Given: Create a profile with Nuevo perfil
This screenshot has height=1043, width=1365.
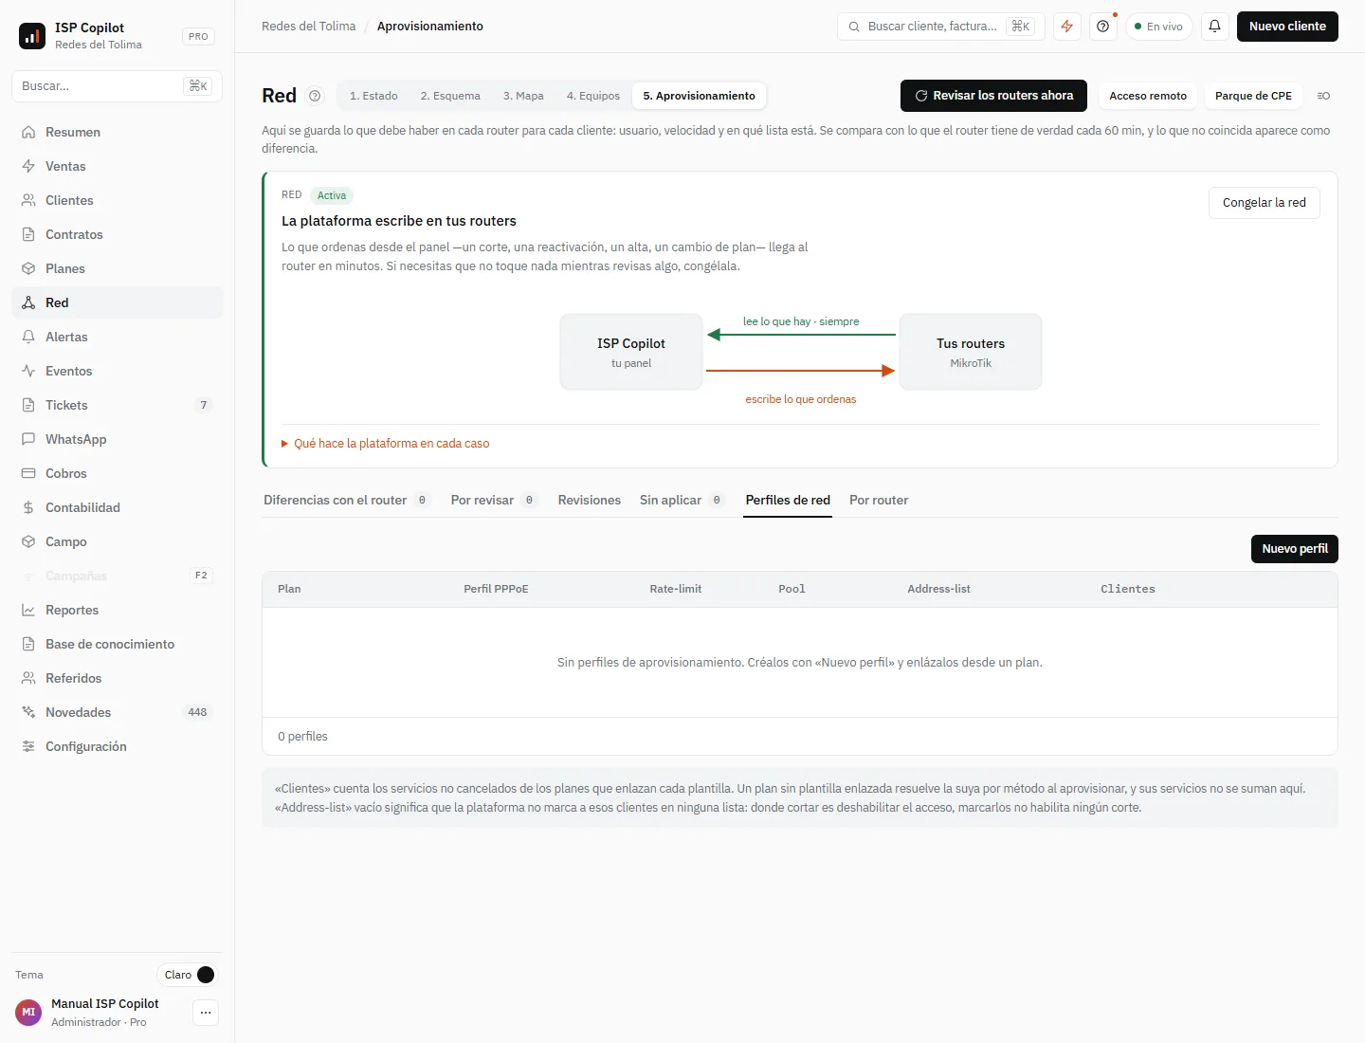Looking at the screenshot, I should 1295,549.
